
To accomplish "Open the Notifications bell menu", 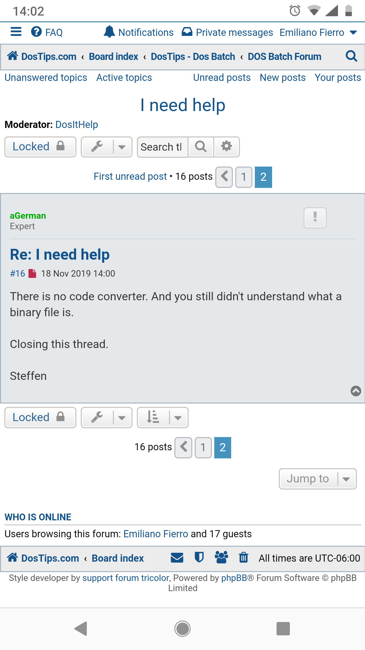I will tap(138, 32).
